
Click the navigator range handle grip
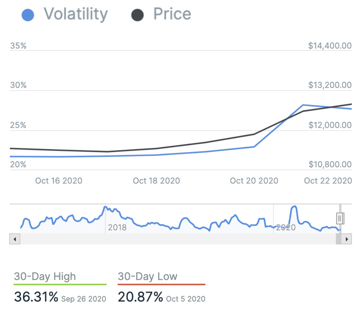340,218
